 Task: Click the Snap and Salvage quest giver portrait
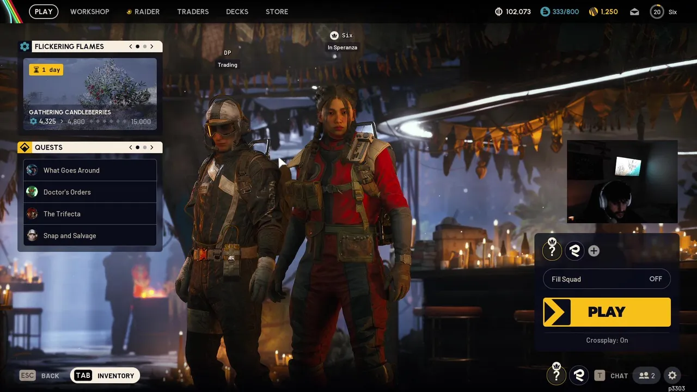pyautogui.click(x=32, y=235)
